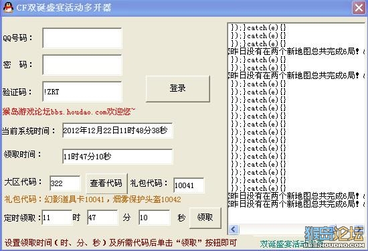The image size is (368, 251).
Task: Click the 大区代码 field showing 322
Action: pos(65,183)
